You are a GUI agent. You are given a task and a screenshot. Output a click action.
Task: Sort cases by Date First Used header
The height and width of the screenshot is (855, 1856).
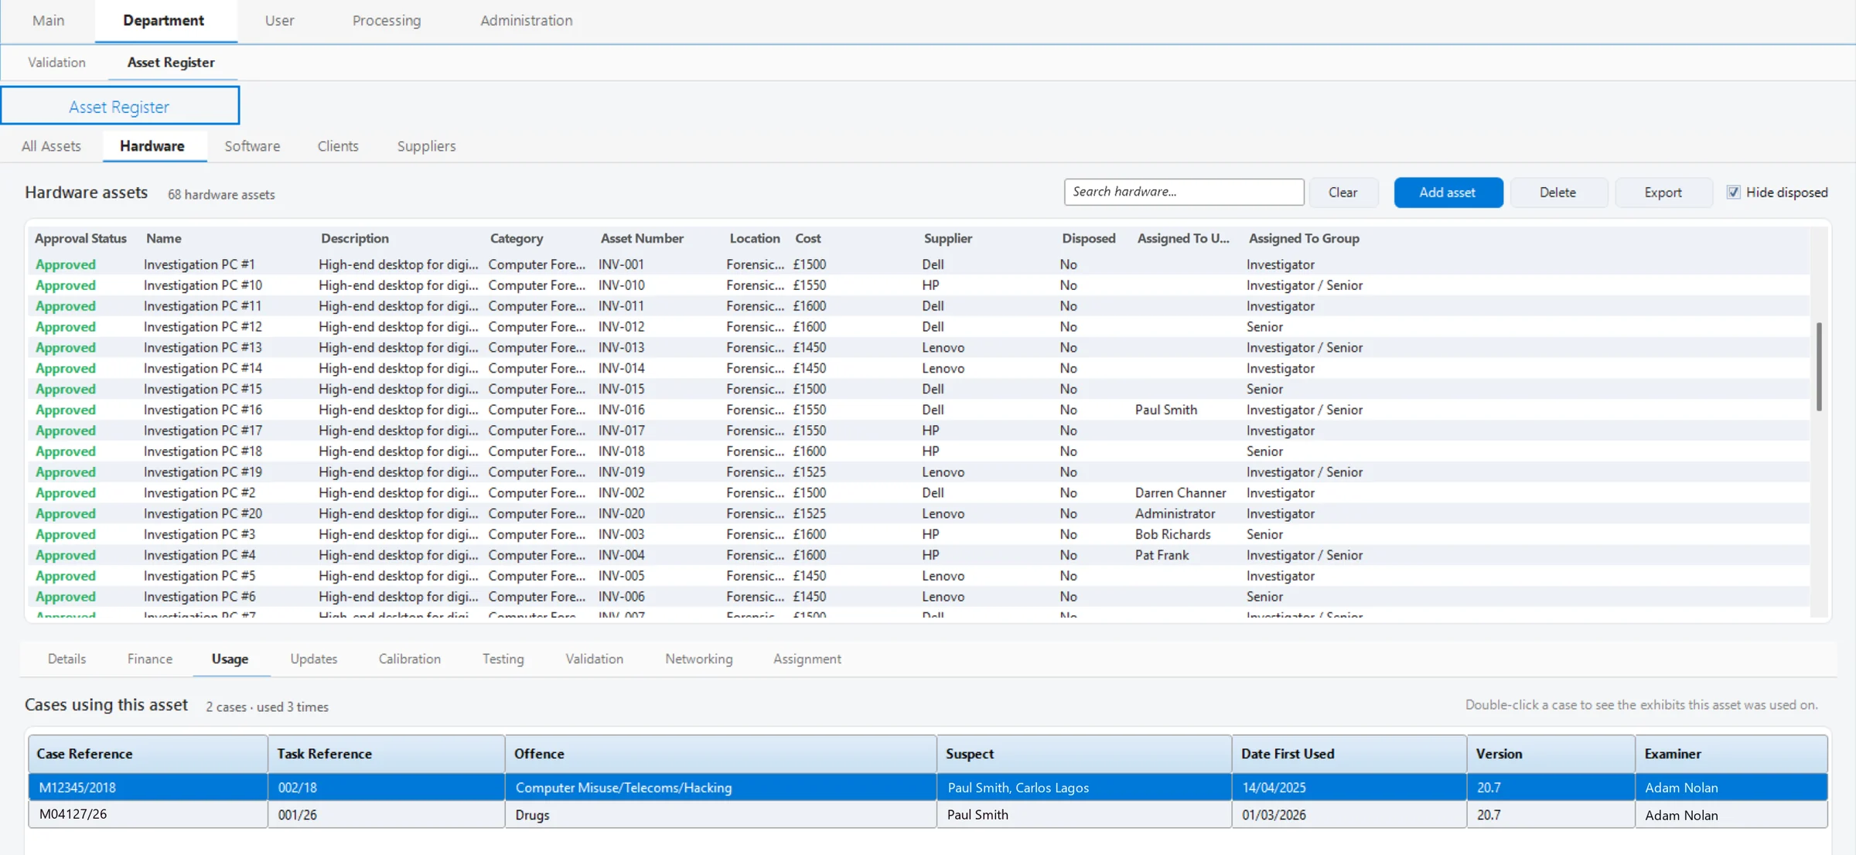click(x=1349, y=754)
